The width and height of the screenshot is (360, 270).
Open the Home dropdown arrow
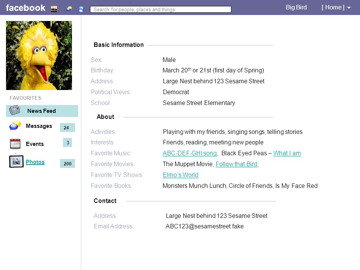point(349,8)
